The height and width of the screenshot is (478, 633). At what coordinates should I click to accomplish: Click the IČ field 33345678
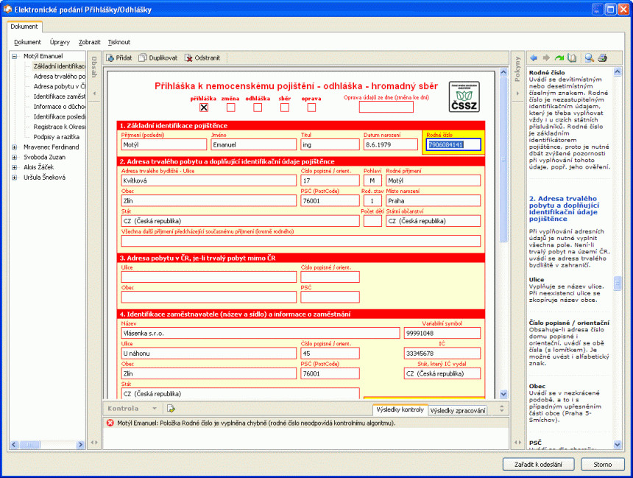[442, 354]
